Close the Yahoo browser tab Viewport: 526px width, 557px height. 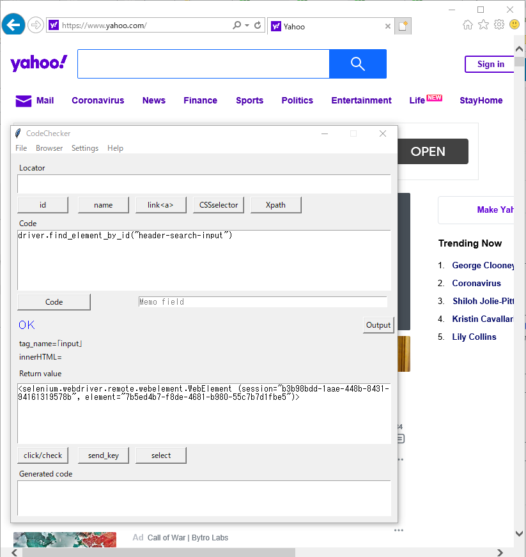[388, 26]
